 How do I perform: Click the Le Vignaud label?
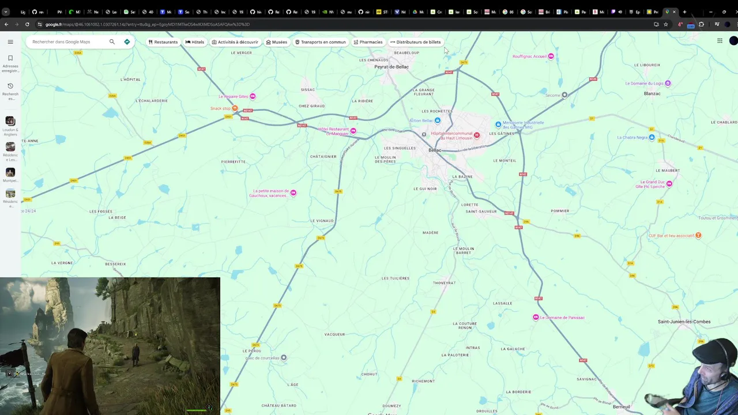[x=322, y=221]
